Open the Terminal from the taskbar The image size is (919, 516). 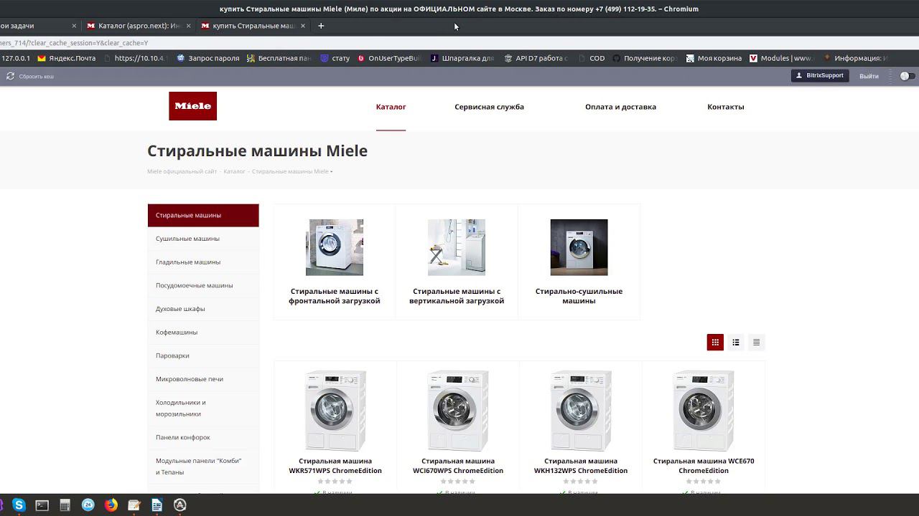point(42,505)
